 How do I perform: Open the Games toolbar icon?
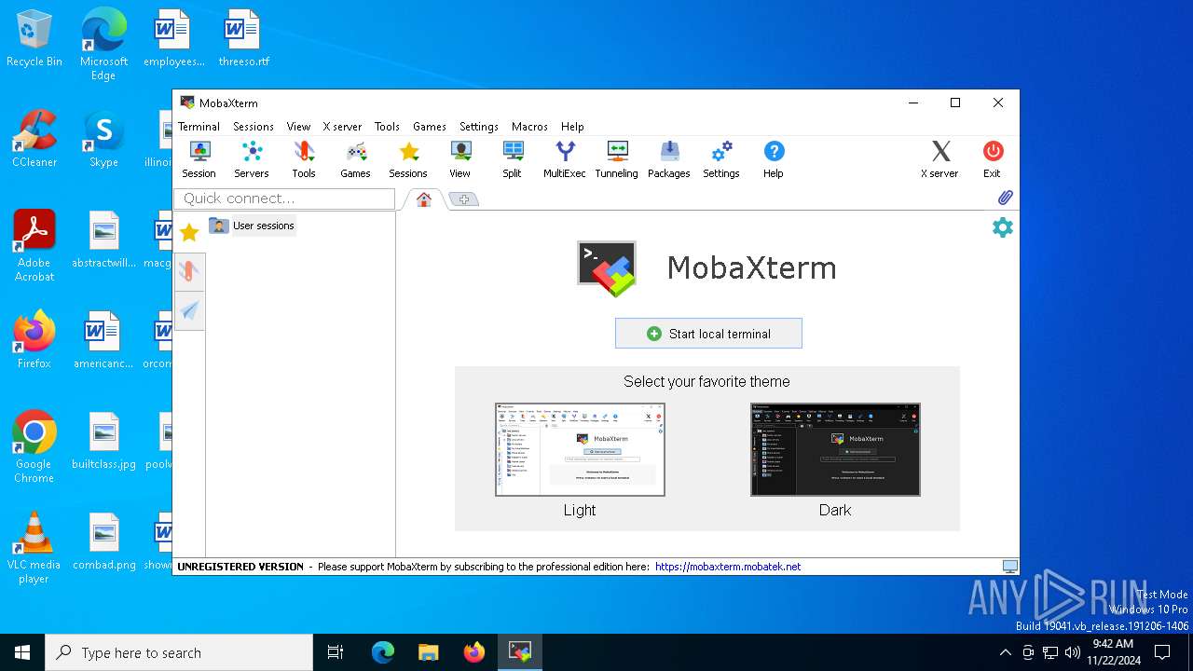[x=355, y=159]
